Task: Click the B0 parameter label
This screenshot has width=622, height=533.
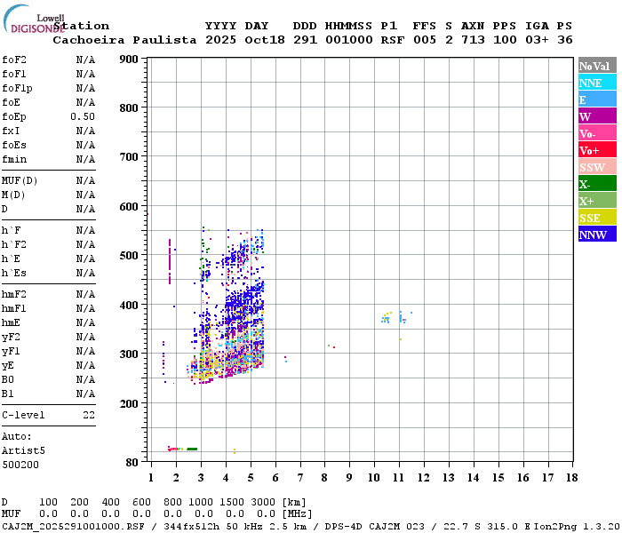Action: coord(7,380)
